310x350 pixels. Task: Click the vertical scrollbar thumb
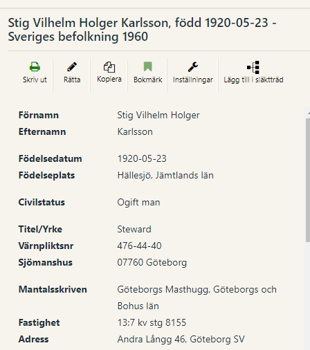[x=308, y=180]
